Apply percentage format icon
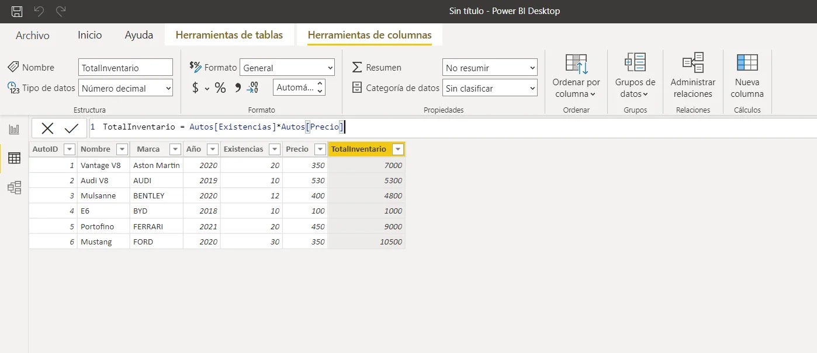The image size is (817, 353). coord(220,88)
